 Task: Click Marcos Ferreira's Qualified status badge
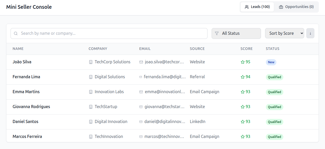[x=274, y=137]
